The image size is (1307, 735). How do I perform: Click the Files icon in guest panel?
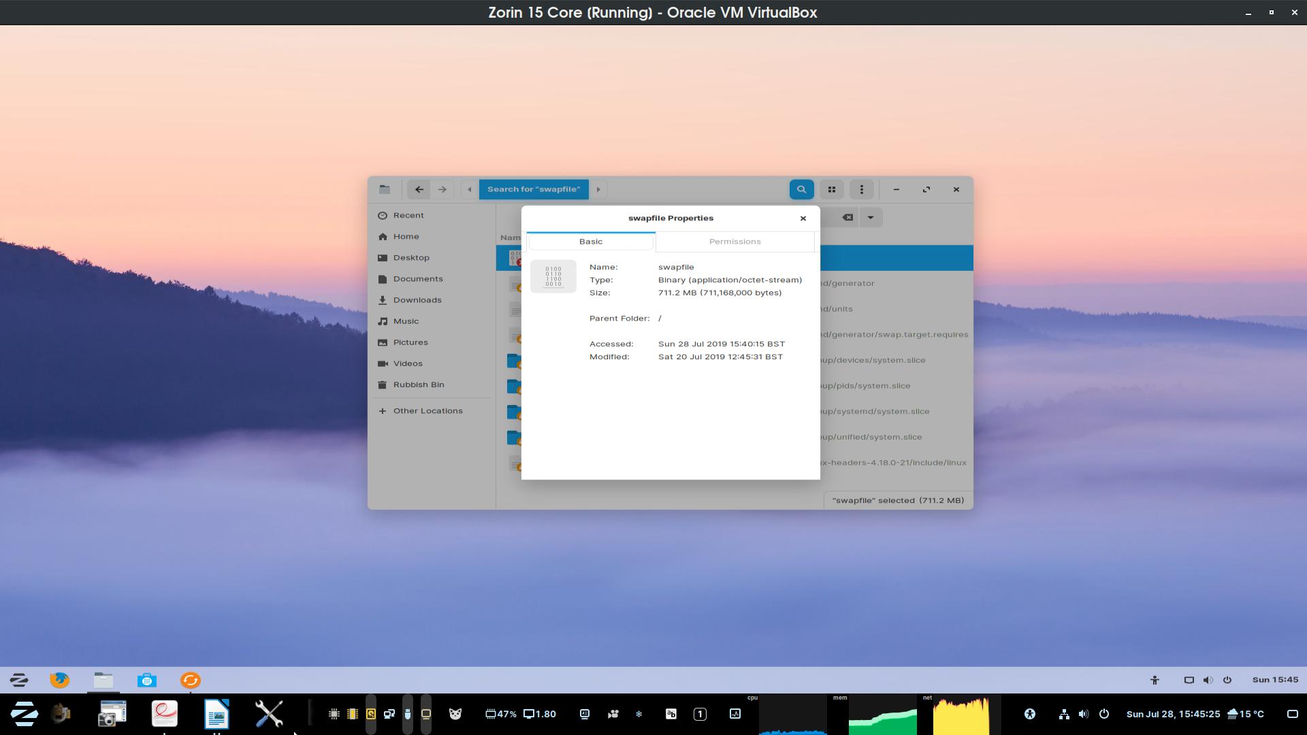[103, 680]
